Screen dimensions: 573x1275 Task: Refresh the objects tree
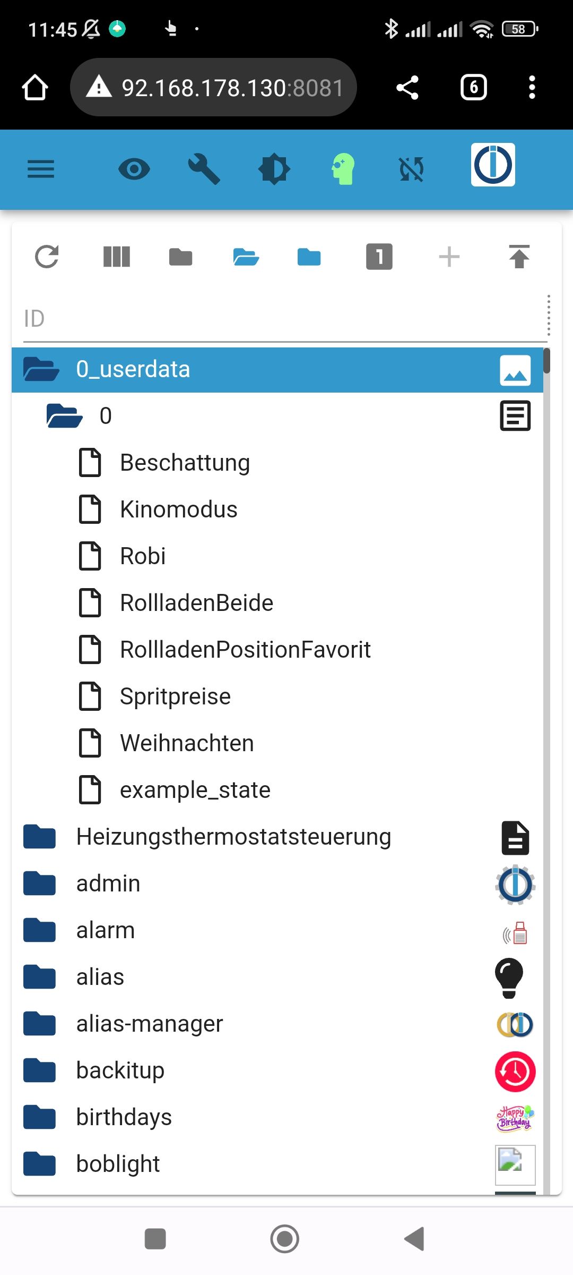pyautogui.click(x=47, y=257)
